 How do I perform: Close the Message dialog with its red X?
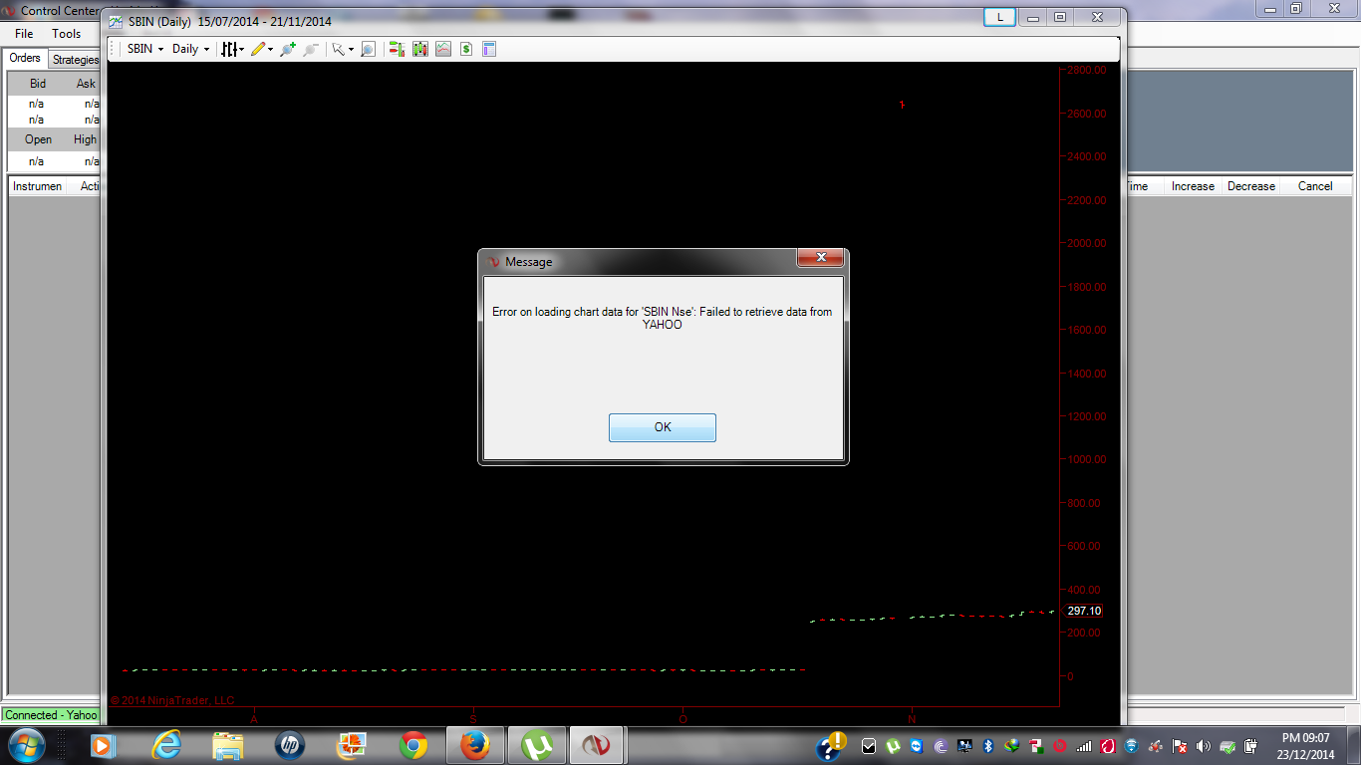tap(821, 258)
